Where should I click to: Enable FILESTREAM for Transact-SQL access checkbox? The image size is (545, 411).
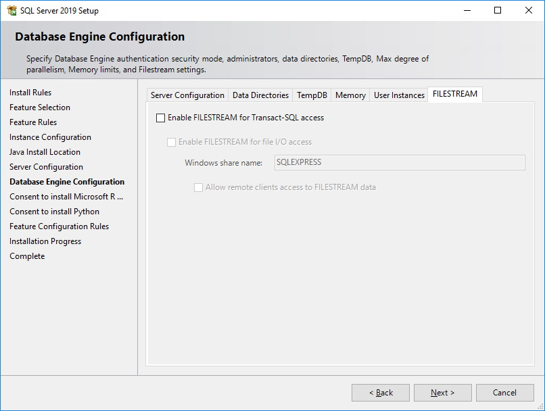(x=160, y=118)
